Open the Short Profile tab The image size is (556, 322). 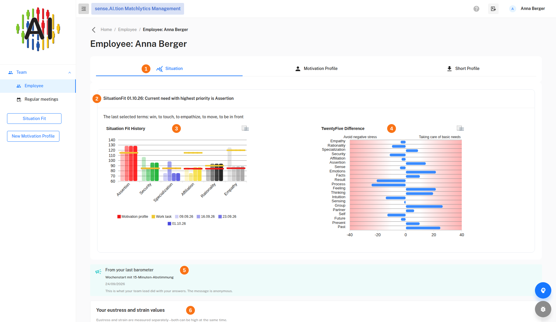click(463, 68)
